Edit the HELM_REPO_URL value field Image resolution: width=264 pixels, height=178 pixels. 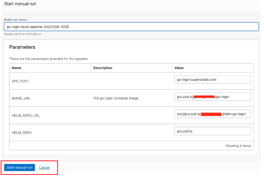(x=213, y=114)
